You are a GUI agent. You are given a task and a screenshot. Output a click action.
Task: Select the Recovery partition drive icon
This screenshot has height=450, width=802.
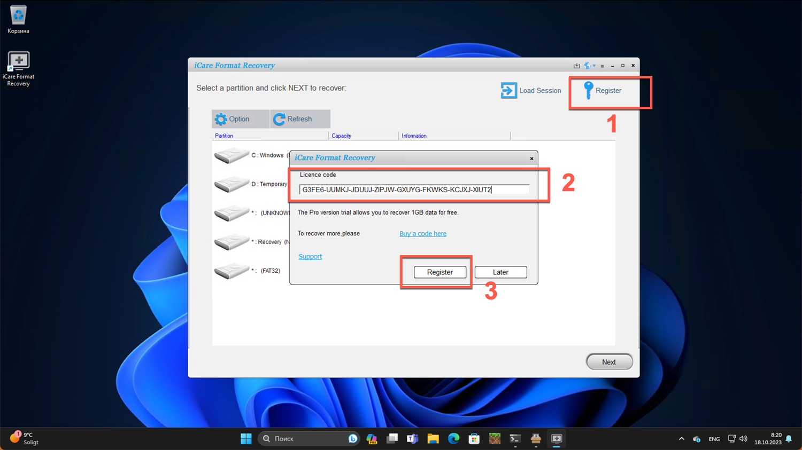232,242
